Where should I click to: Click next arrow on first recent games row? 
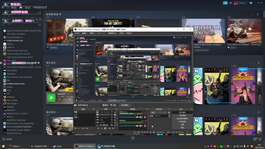pyautogui.click(x=258, y=63)
